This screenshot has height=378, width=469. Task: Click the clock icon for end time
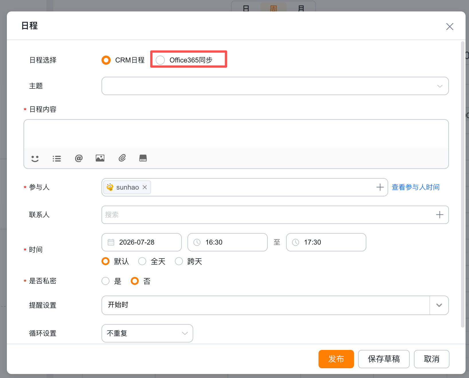click(296, 242)
